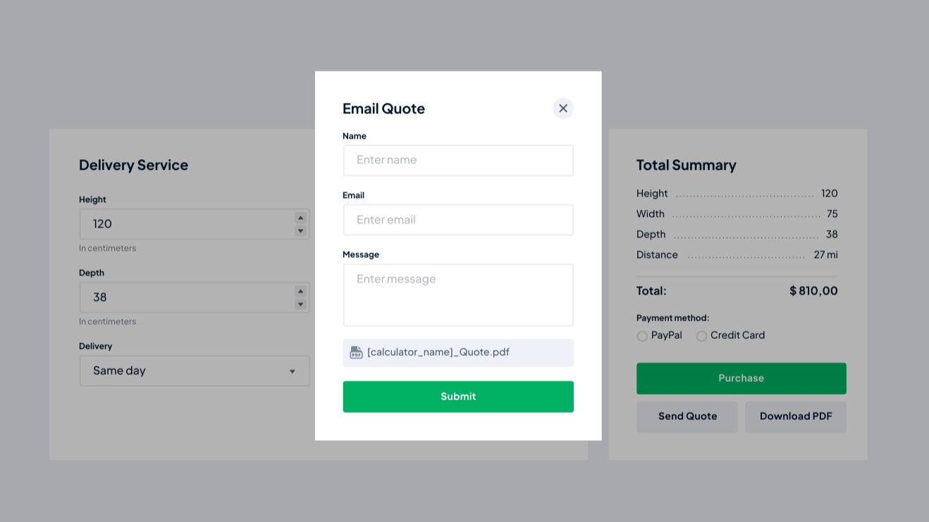
Task: Click the PDF file icon in attachment
Action: point(356,352)
